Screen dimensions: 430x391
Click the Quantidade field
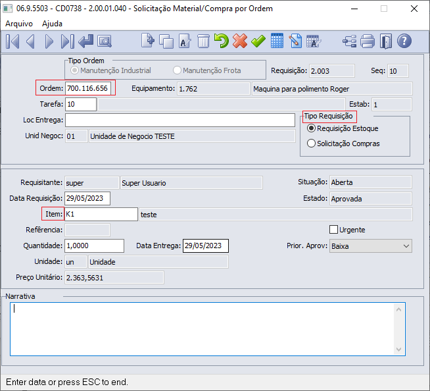[94, 246]
